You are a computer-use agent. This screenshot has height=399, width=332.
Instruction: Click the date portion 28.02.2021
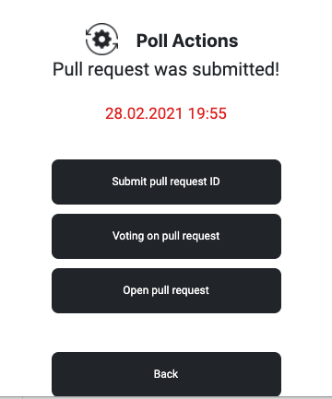144,113
